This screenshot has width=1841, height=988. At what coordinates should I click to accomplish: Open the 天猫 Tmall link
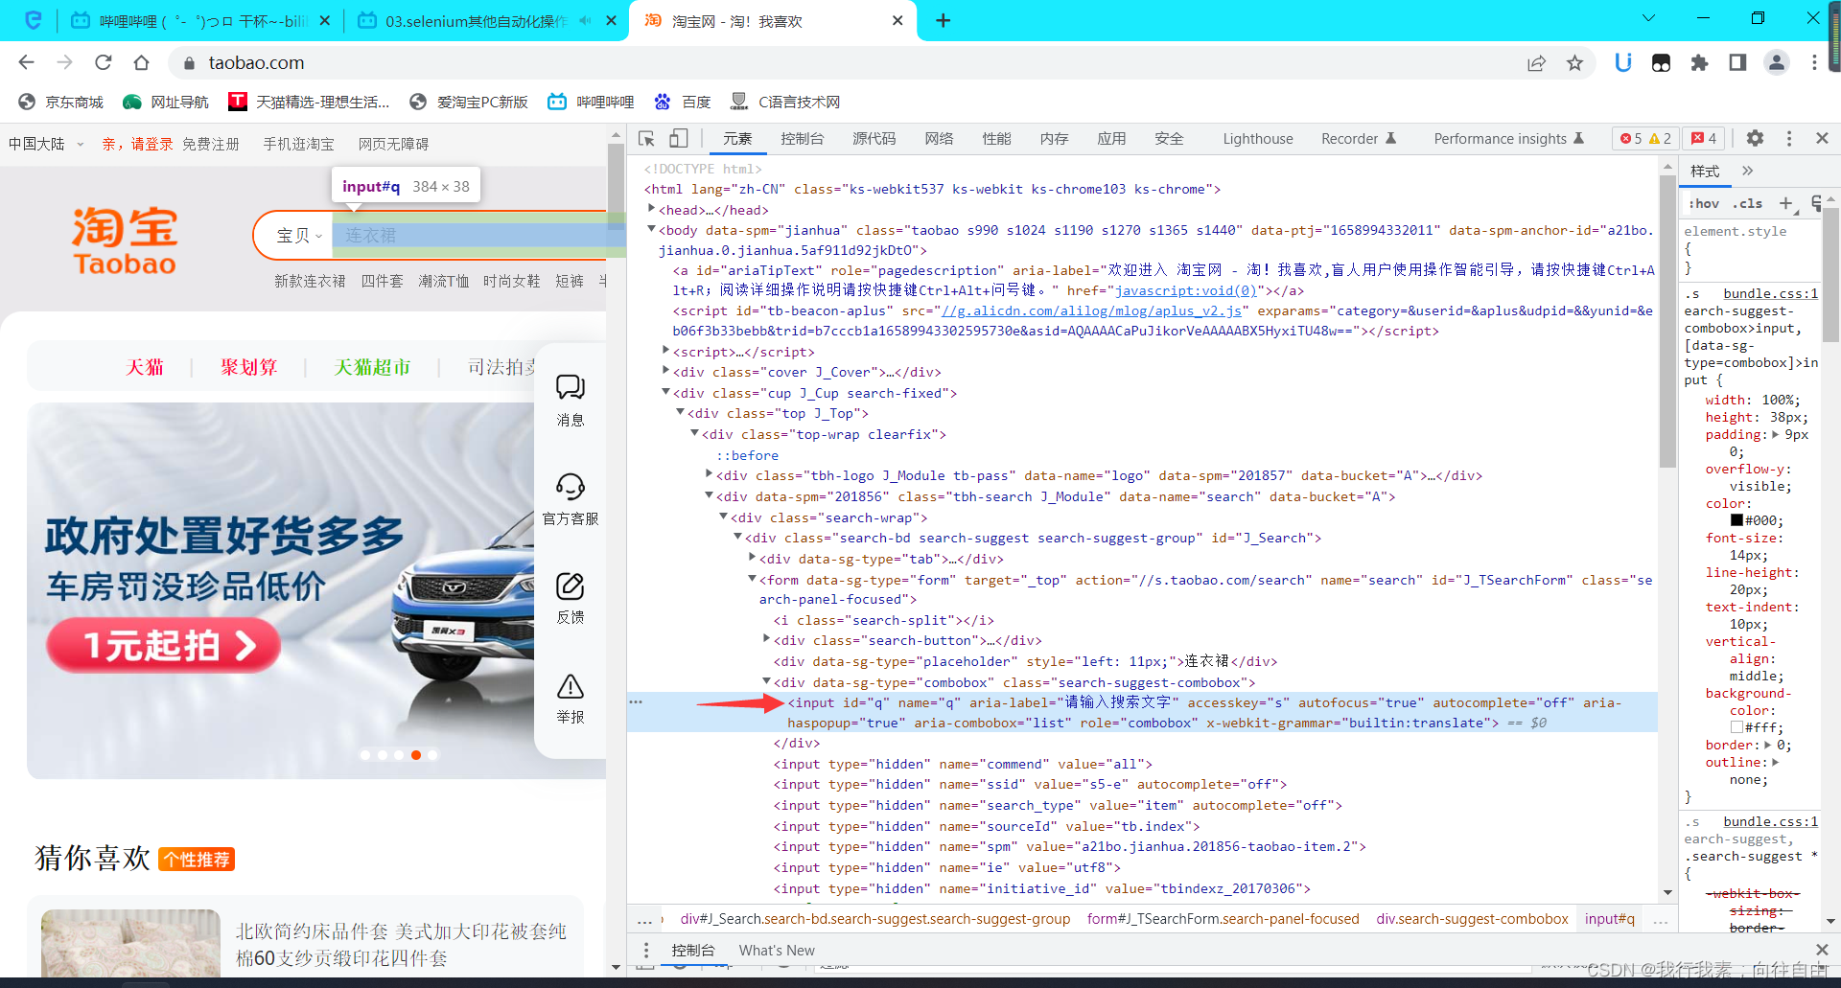pyautogui.click(x=145, y=367)
